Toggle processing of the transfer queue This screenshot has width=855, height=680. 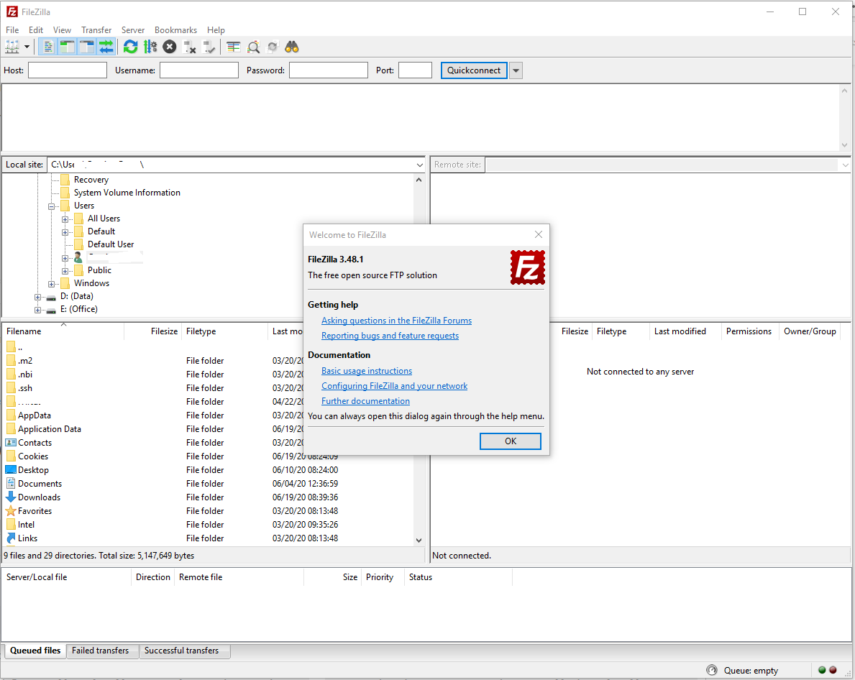(150, 47)
